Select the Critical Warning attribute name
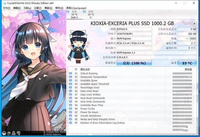 pos(89,73)
